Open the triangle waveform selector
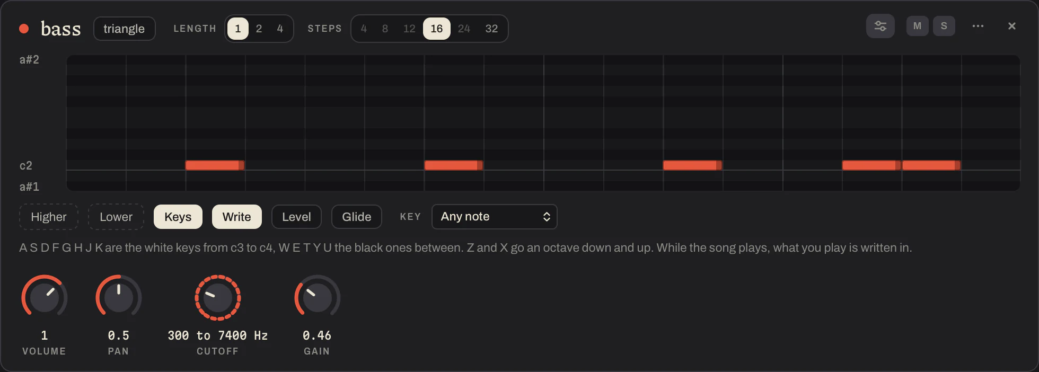1039x372 pixels. [124, 29]
